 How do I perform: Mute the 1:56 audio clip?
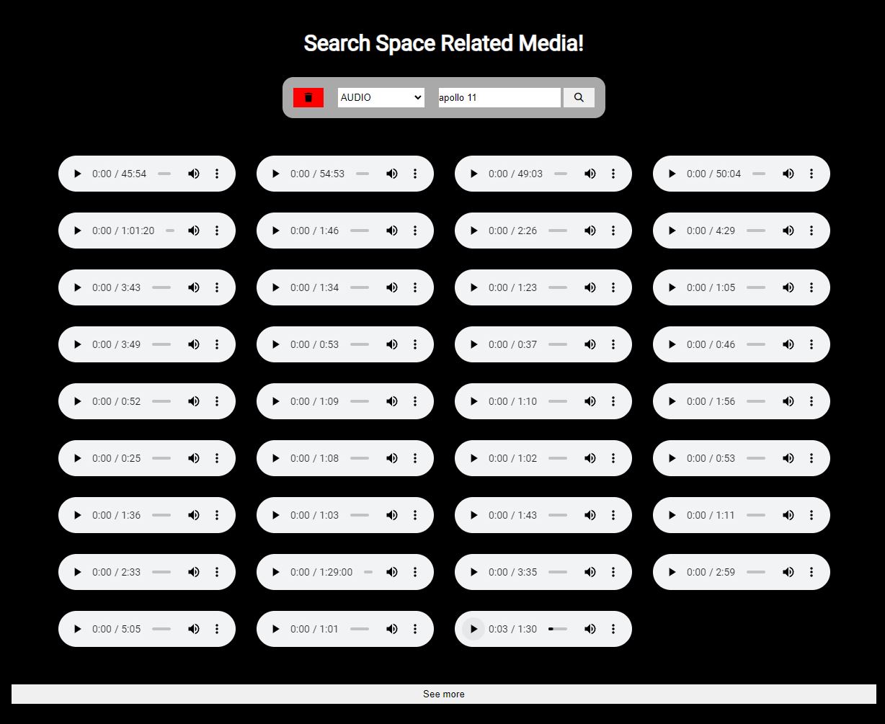pyautogui.click(x=788, y=401)
